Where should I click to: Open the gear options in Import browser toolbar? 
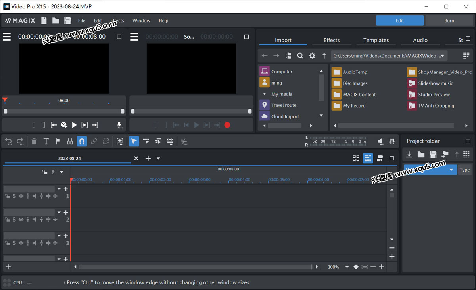coord(312,56)
